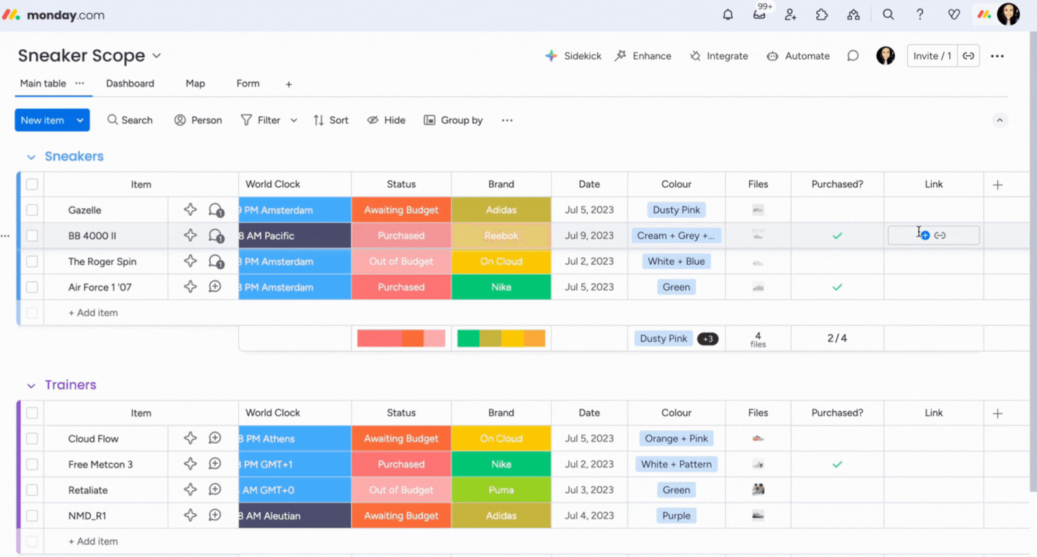The width and height of the screenshot is (1037, 557).
Task: Open the Filter options dropdown arrow
Action: click(293, 120)
